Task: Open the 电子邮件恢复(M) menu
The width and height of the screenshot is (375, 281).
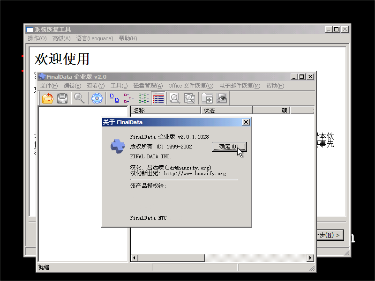Action: coord(240,86)
